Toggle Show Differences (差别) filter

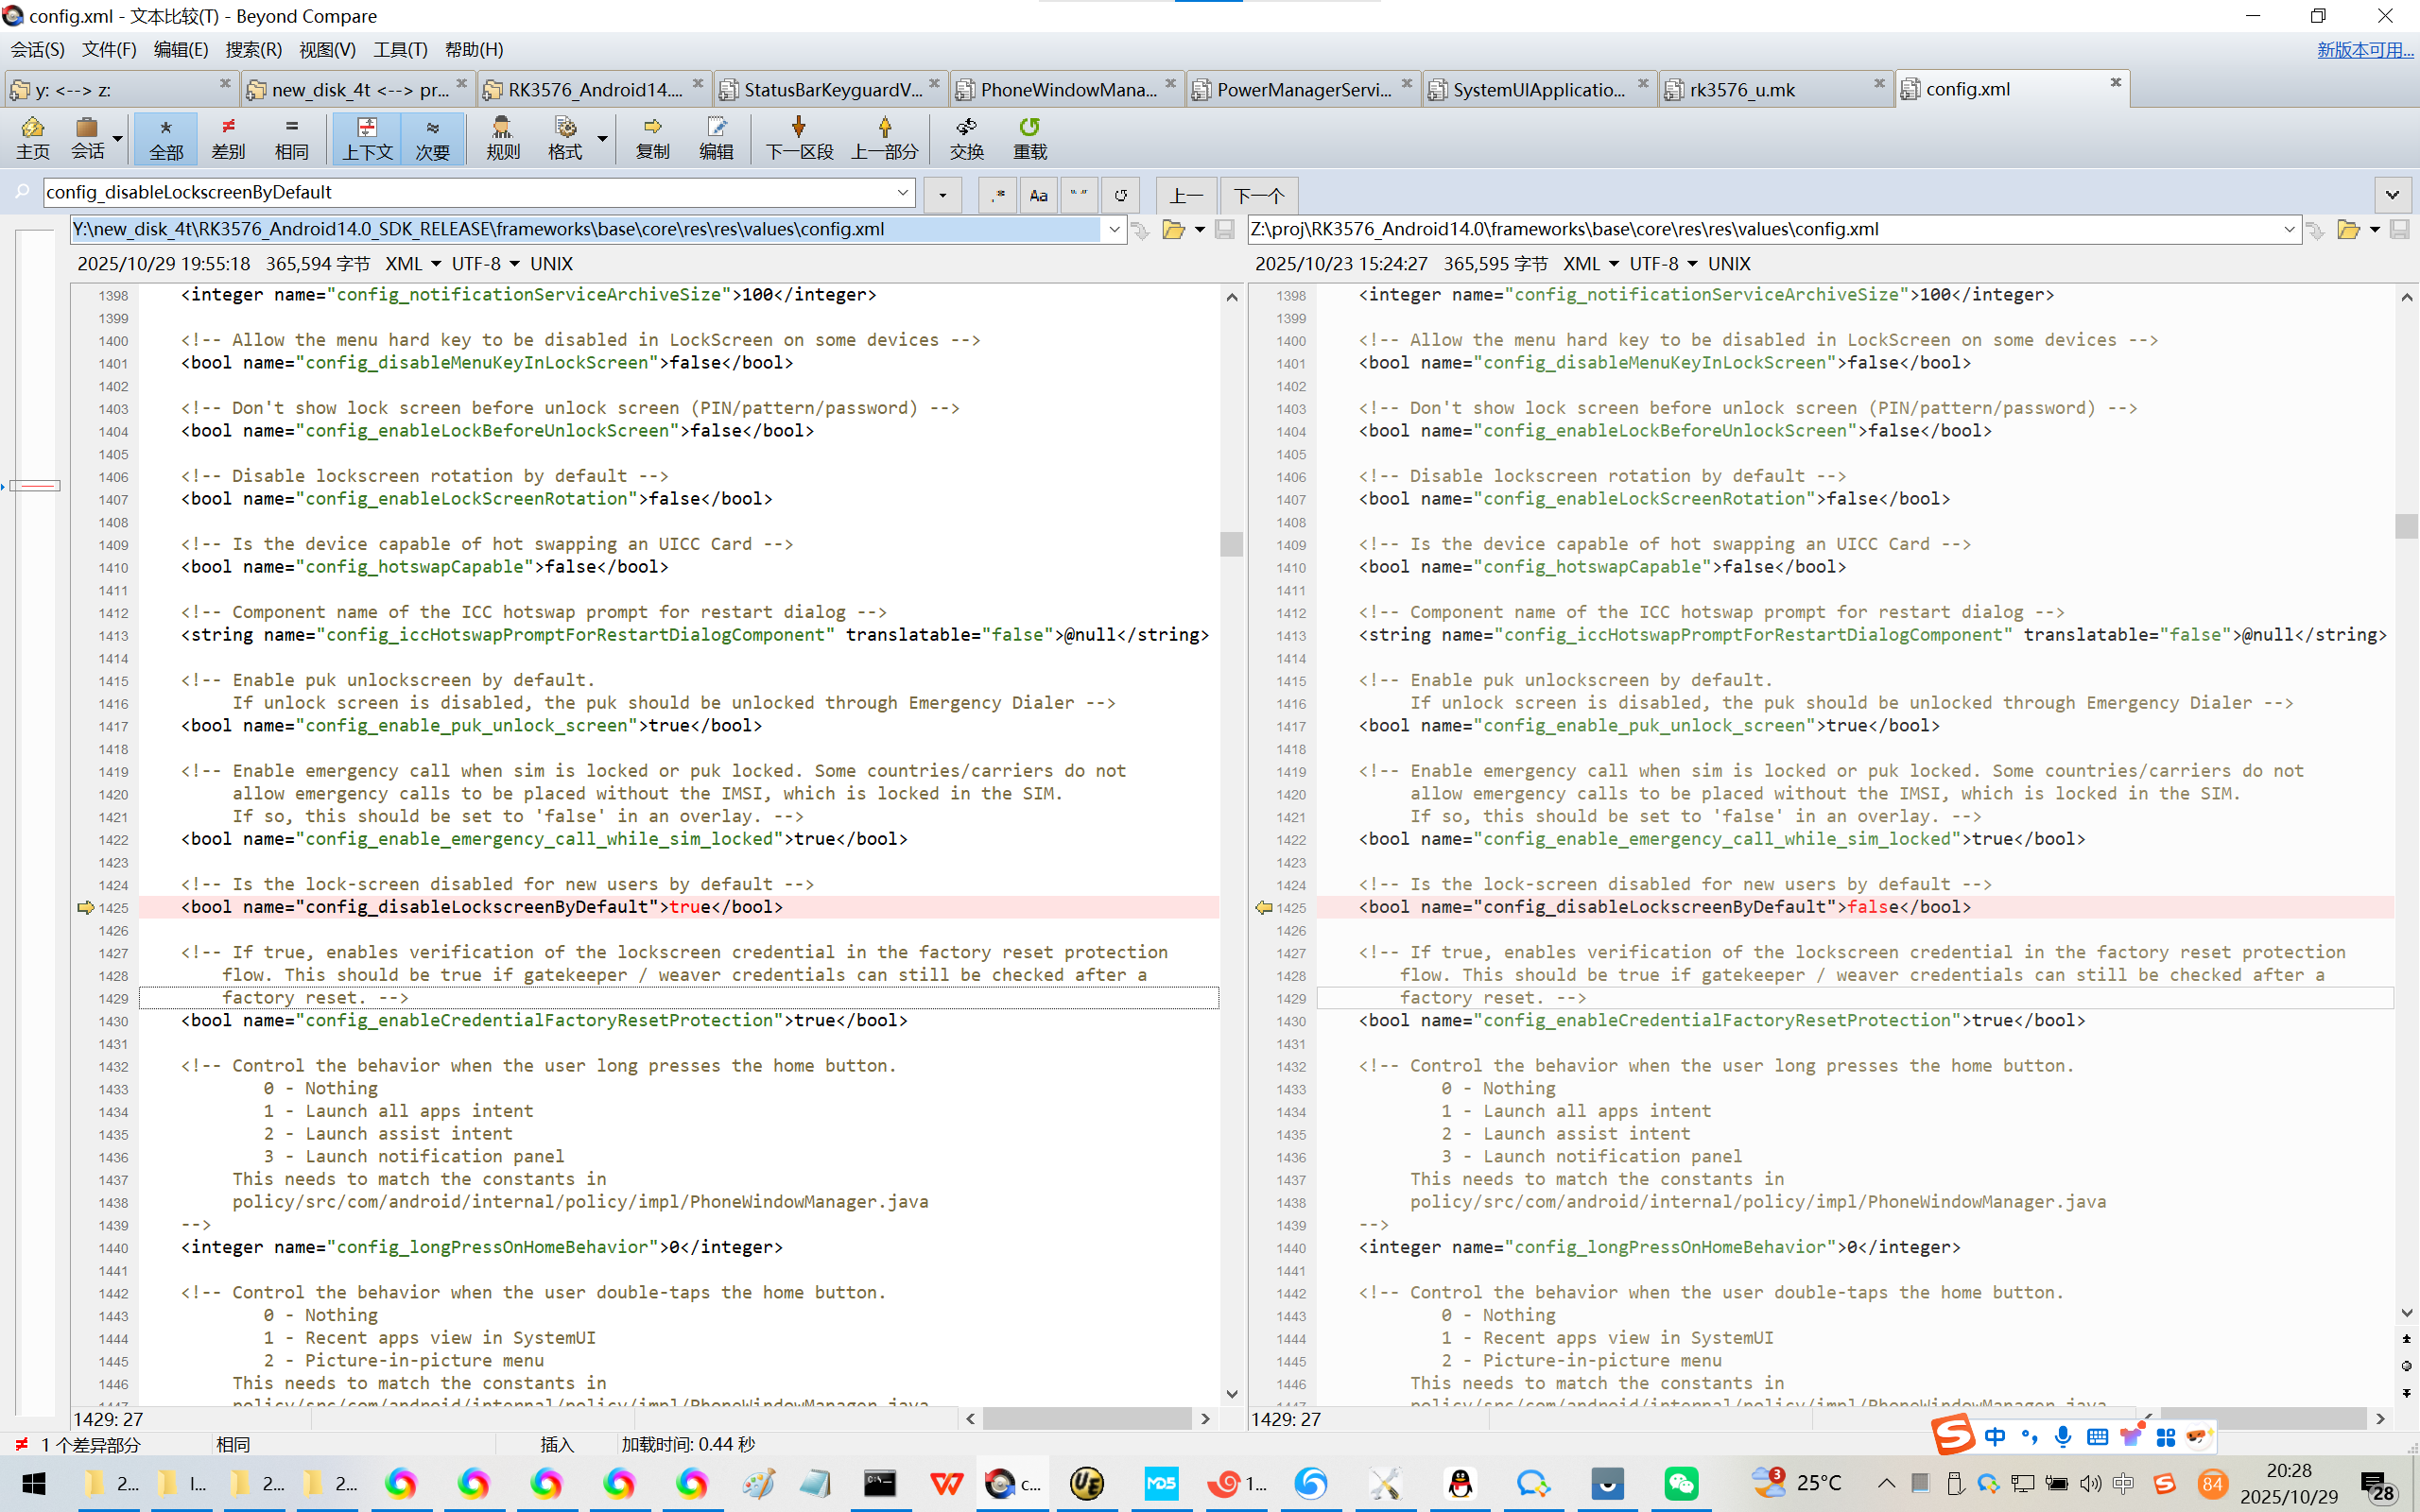click(x=228, y=137)
